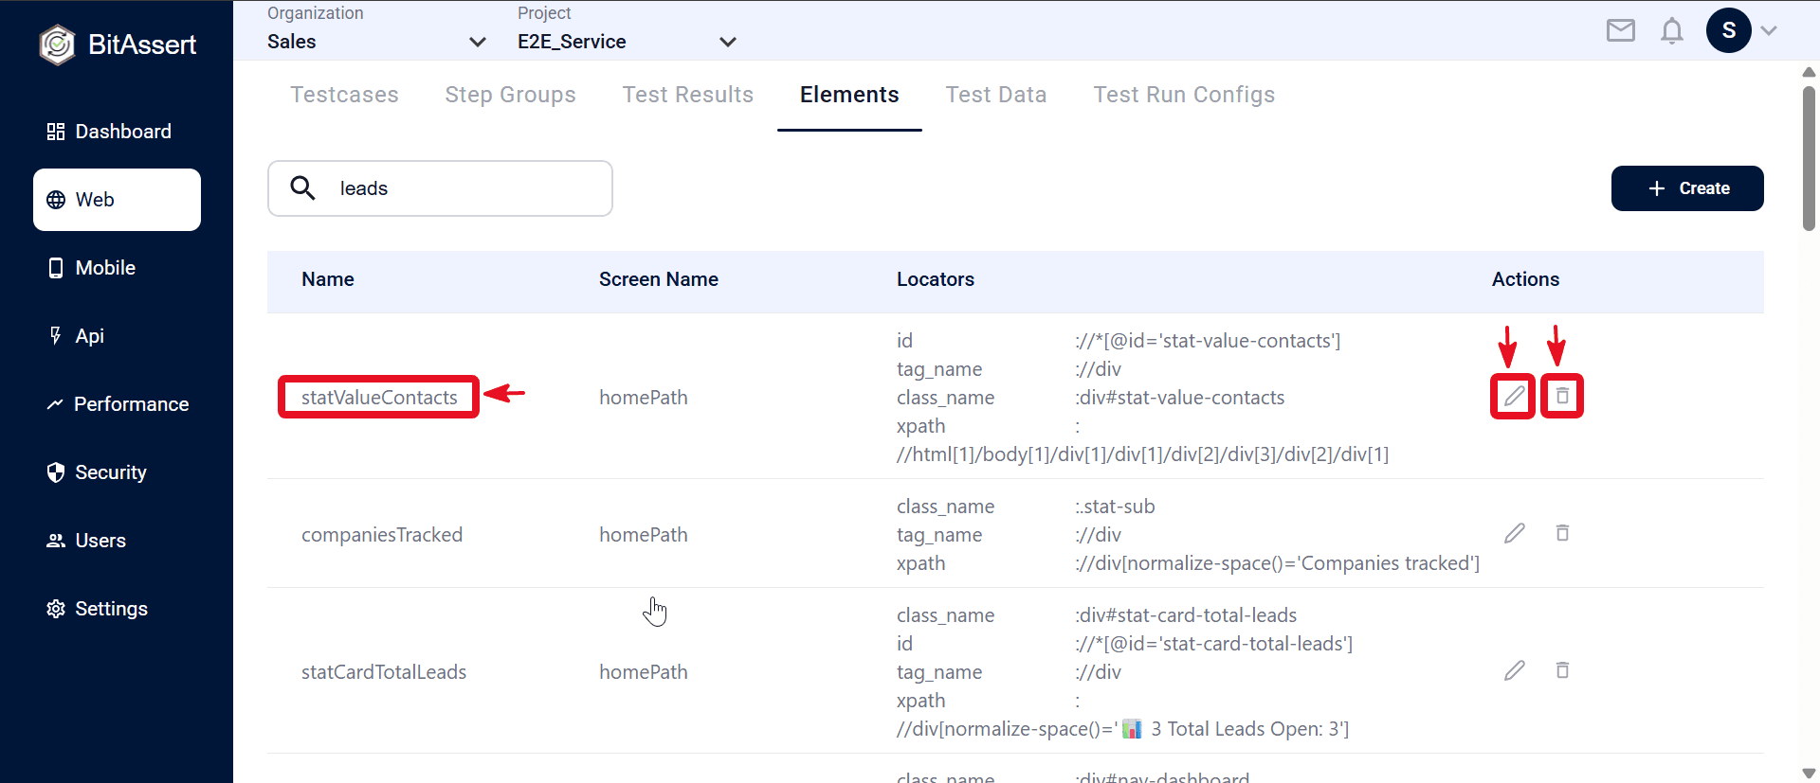Image resolution: width=1820 pixels, height=783 pixels.
Task: Edit the statCardTotalLeads element
Action: point(1514,670)
